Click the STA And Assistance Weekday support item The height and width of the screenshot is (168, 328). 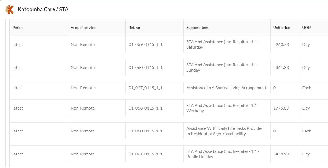click(223, 108)
